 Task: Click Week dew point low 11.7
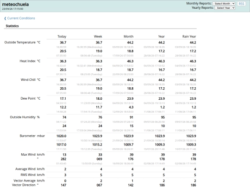(99, 107)
